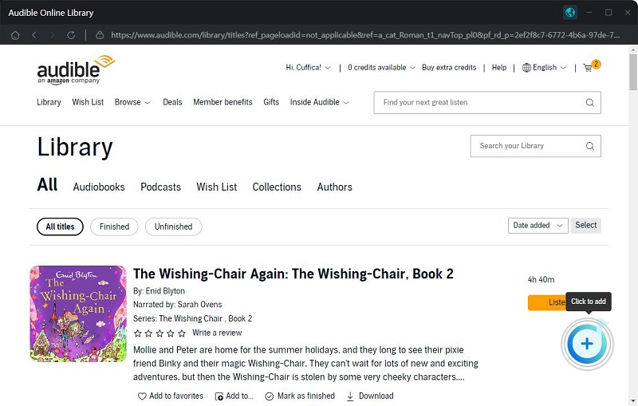
Task: Select the Finished filter pill
Action: point(114,227)
